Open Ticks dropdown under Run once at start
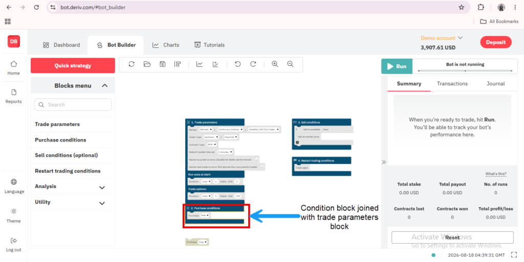 206,181
